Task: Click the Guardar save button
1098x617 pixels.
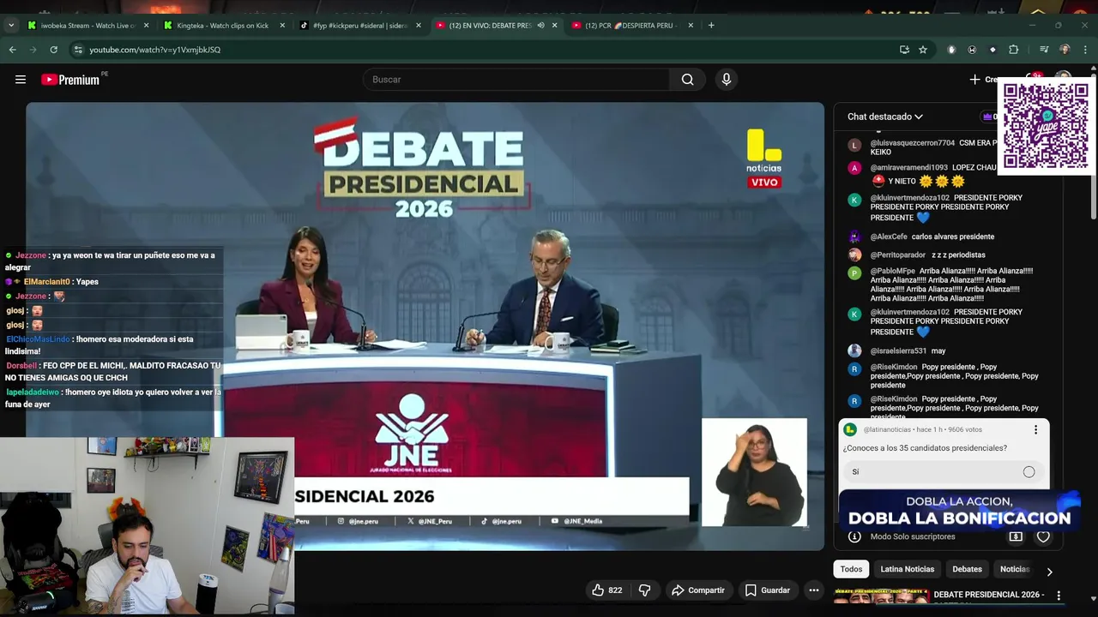Action: click(768, 590)
